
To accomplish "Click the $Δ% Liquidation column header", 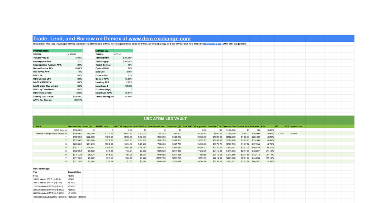I will (293, 126).
